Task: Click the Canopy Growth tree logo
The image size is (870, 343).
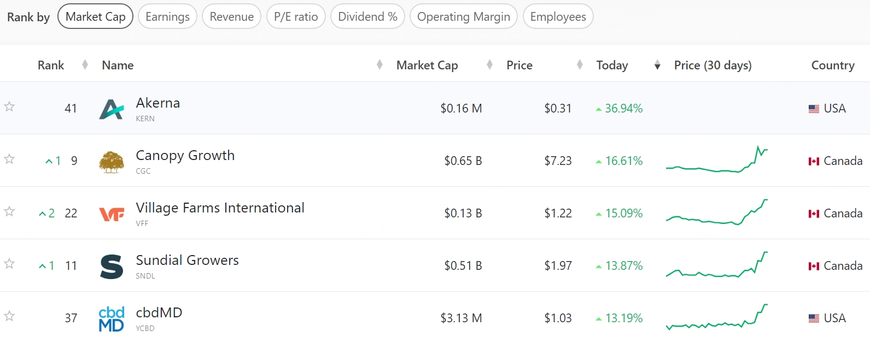Action: click(111, 162)
